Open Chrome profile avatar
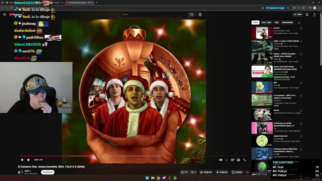This screenshot has height=181, width=322. pyautogui.click(x=314, y=8)
